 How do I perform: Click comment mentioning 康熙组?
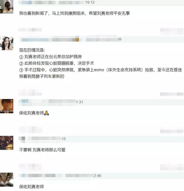(x=74, y=13)
